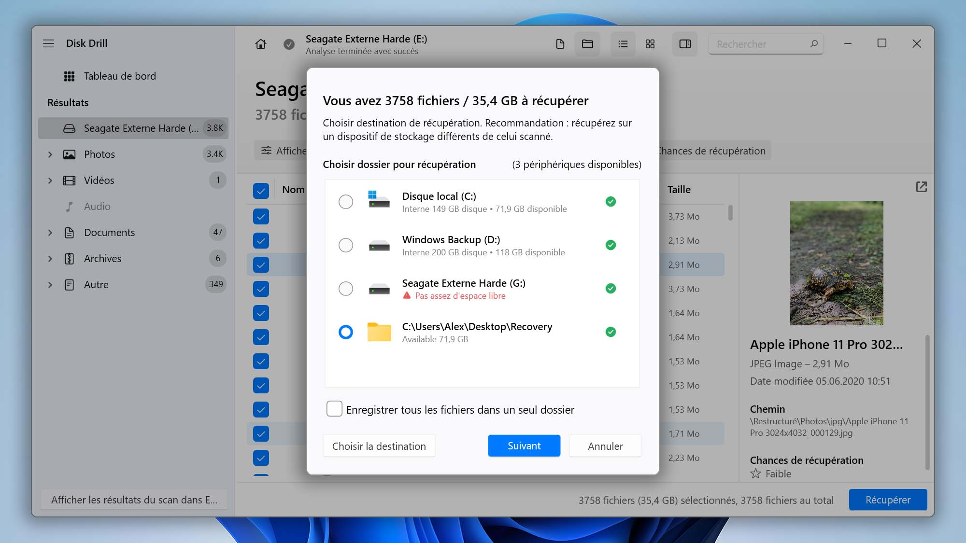Click the file list vertical scrollbar

tap(730, 213)
